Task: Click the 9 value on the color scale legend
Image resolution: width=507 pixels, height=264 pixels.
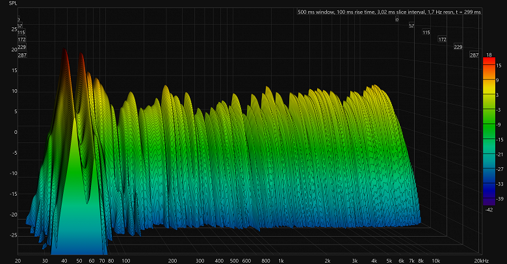Action: [497, 80]
